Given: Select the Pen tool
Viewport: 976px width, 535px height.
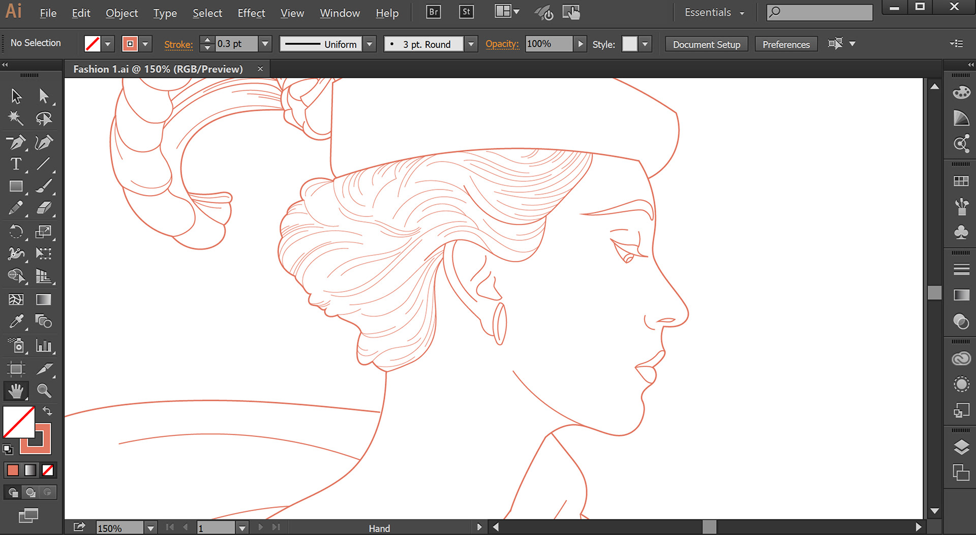Looking at the screenshot, I should pos(16,143).
